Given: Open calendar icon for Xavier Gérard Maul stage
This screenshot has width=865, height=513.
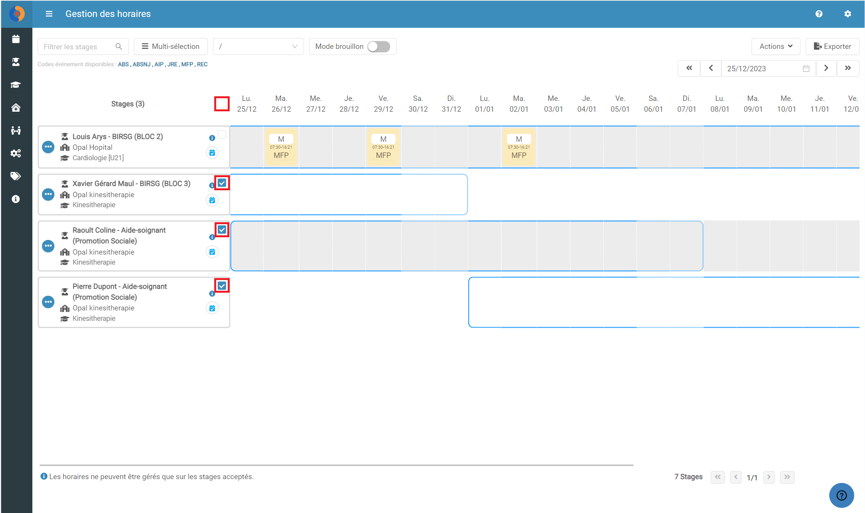Looking at the screenshot, I should click(x=212, y=200).
